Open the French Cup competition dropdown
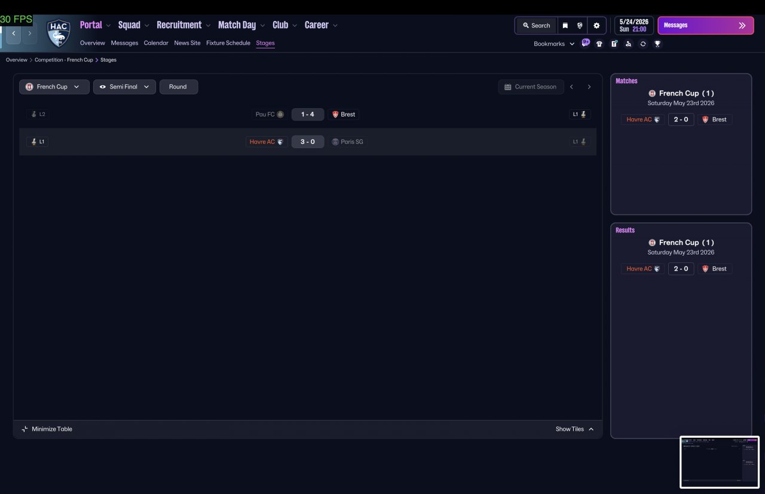The width and height of the screenshot is (765, 494). coord(54,87)
